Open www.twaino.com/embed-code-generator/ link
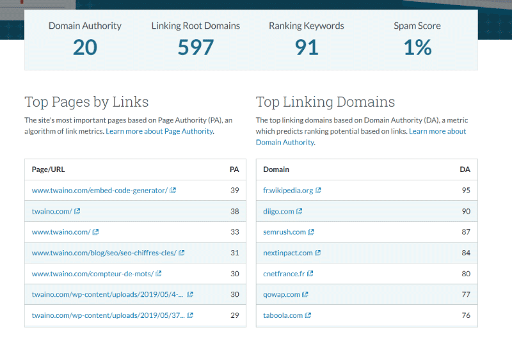Image resolution: width=512 pixels, height=339 pixels. pos(100,190)
